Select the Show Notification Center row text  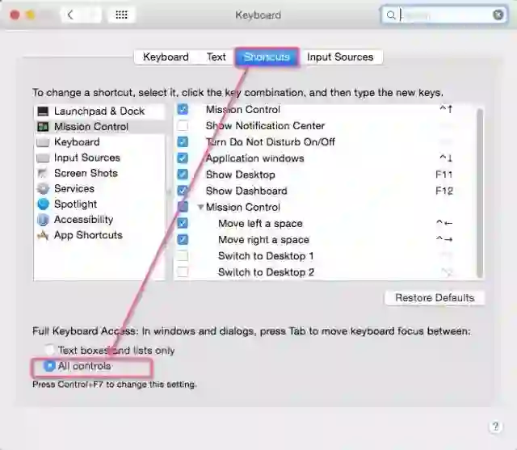265,125
